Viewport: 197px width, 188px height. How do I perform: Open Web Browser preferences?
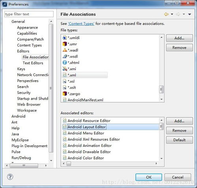point(29,104)
